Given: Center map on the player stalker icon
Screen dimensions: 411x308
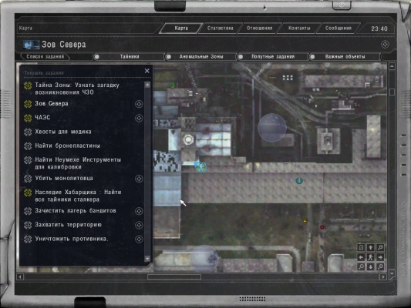Looking at the screenshot, I should [x=371, y=257].
